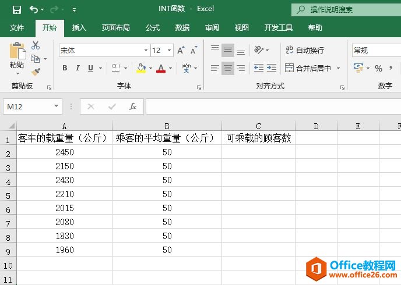401x285 pixels.
Task: Click the 合并后居中 button
Action: (308, 68)
